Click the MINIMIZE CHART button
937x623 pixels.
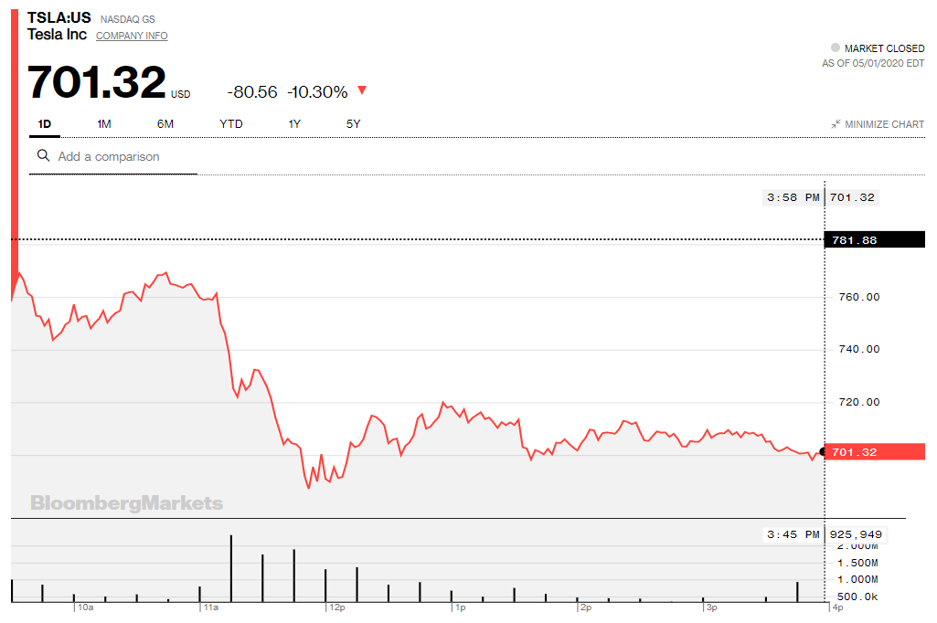(884, 124)
